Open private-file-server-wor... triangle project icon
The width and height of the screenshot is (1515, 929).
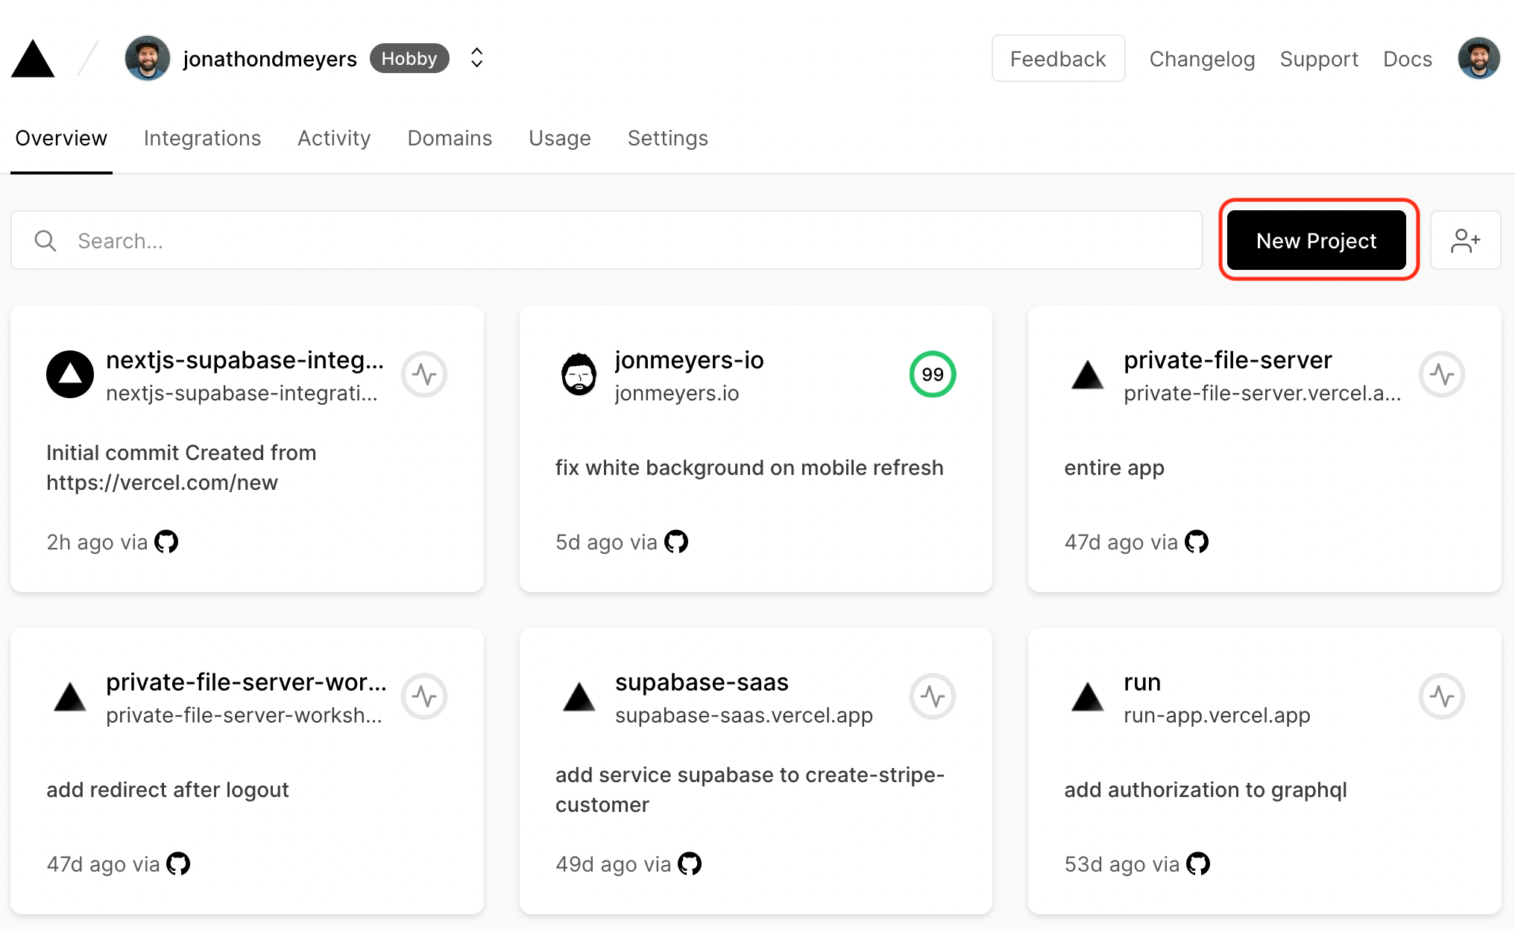coord(70,696)
